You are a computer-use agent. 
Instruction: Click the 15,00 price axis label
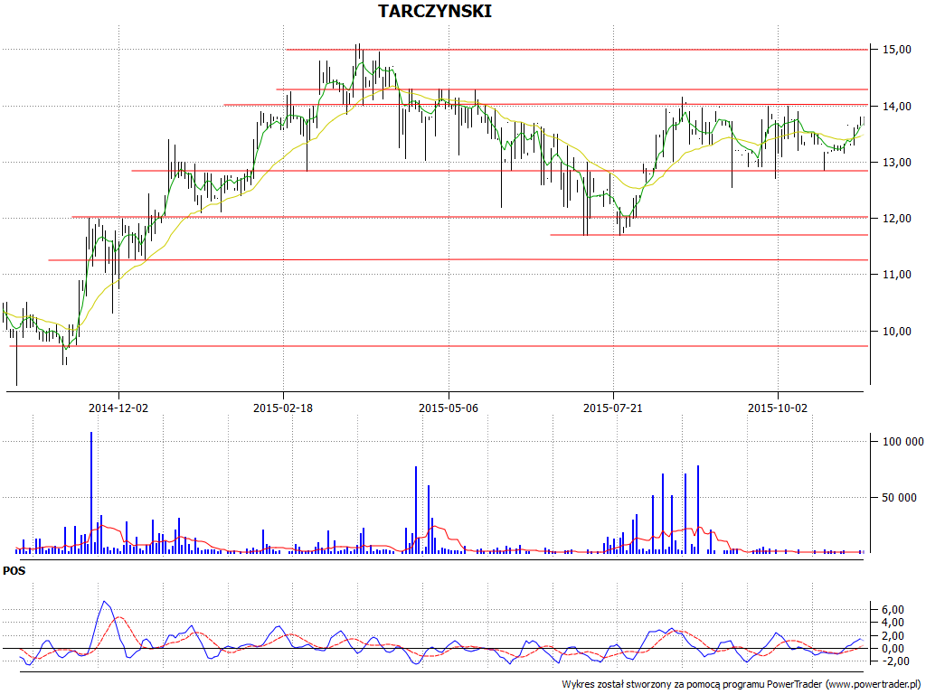pos(896,51)
